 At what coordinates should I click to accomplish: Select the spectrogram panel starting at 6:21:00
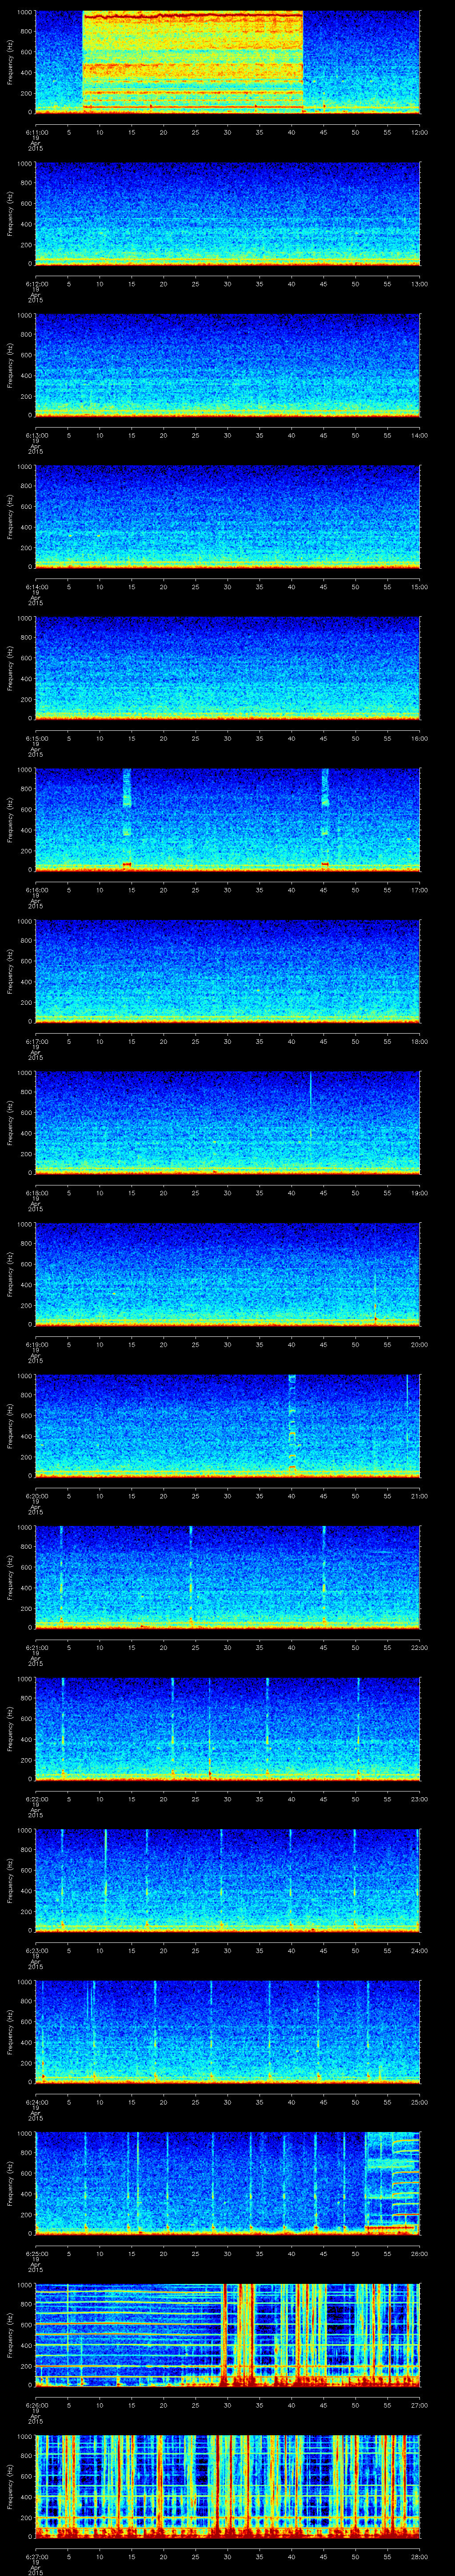[228, 1578]
